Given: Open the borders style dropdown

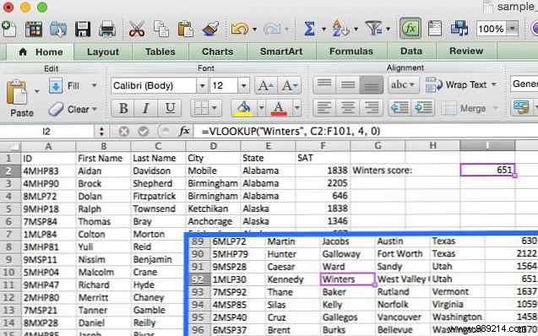Looking at the screenshot, I should 215,108.
